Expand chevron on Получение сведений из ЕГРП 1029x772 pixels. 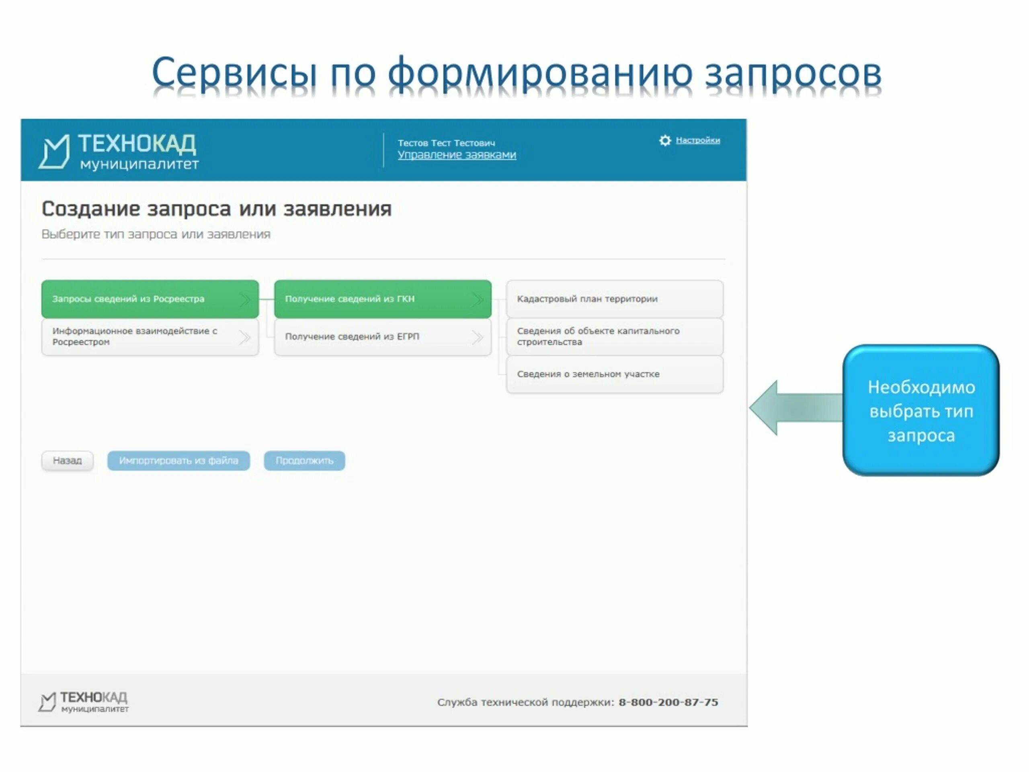click(477, 337)
